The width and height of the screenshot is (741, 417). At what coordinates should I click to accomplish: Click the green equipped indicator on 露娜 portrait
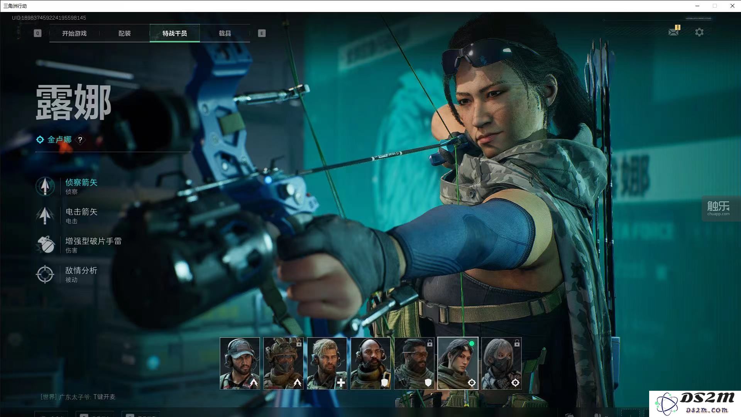tap(472, 343)
